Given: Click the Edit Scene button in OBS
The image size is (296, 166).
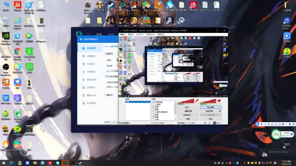Looking at the screenshot, I should pyautogui.click(x=188, y=111).
